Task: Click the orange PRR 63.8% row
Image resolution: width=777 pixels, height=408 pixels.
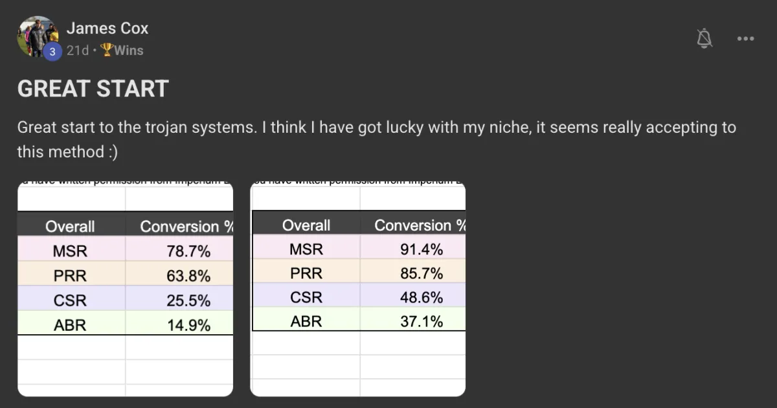Action: pyautogui.click(x=125, y=275)
